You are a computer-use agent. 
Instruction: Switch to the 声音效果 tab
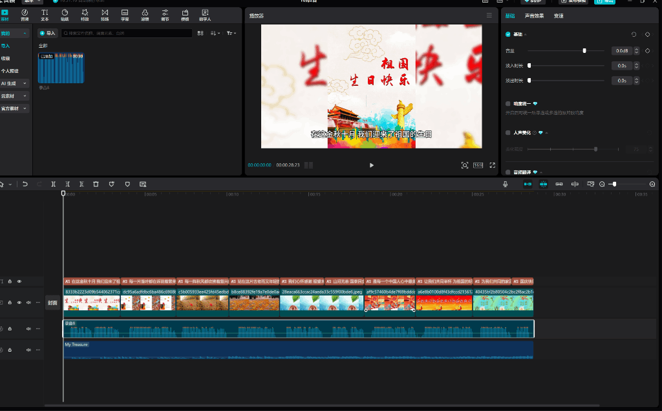click(x=534, y=15)
